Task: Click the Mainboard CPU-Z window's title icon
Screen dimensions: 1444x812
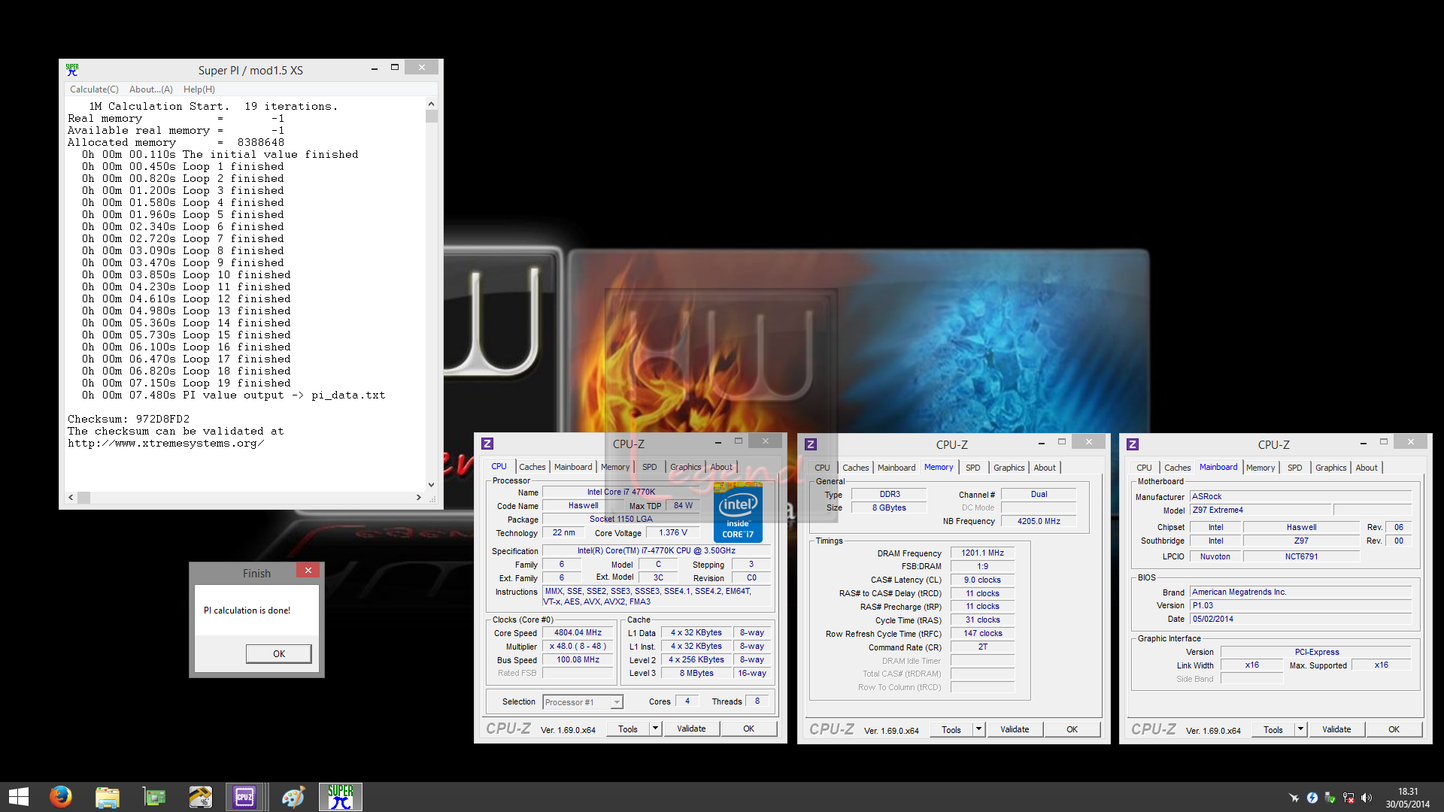Action: tap(1133, 444)
